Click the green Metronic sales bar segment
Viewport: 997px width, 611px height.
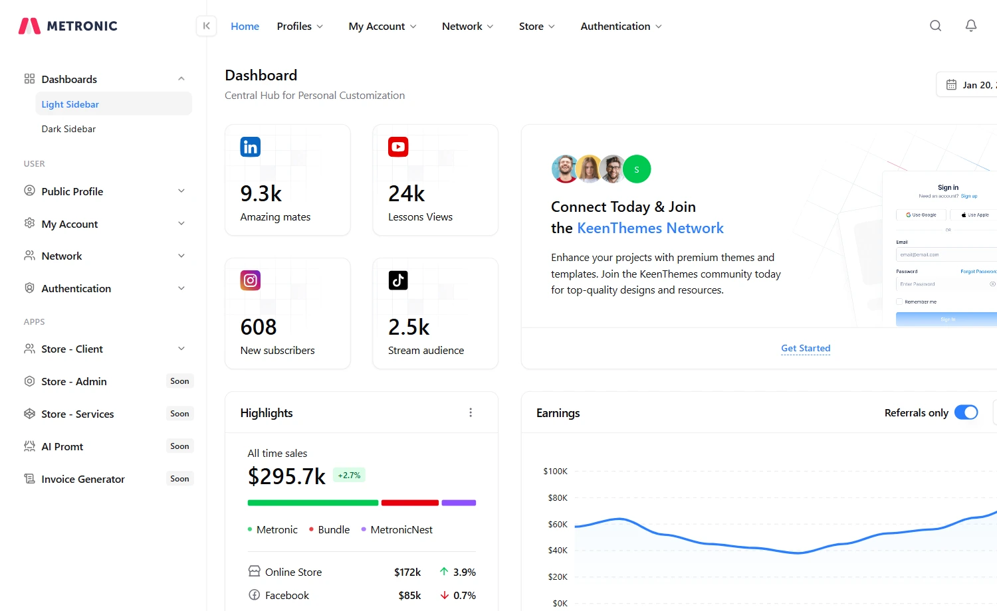(x=313, y=503)
